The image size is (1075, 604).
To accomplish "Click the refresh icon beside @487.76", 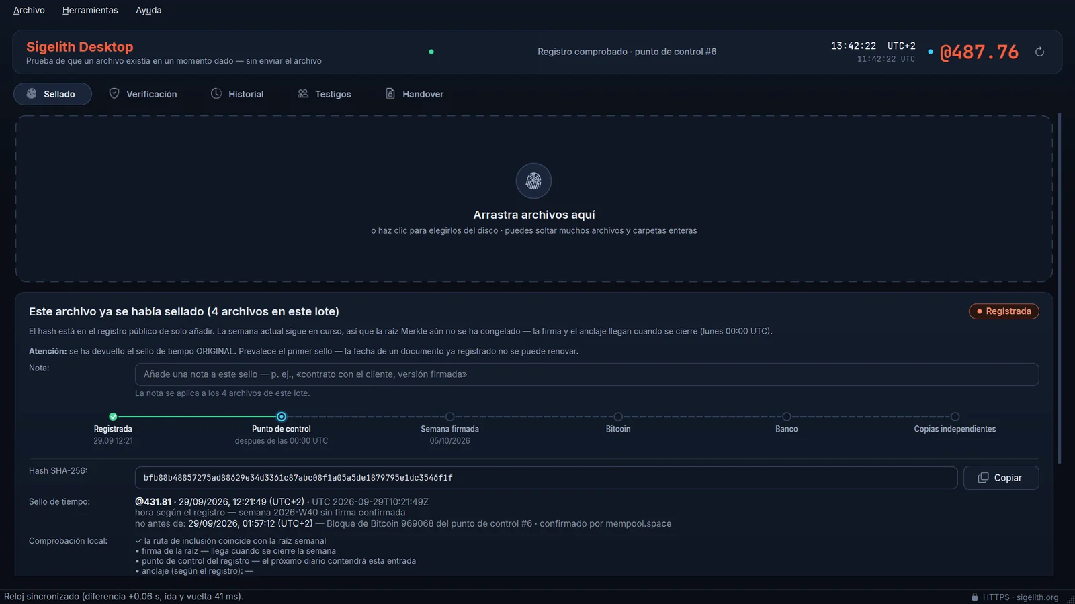I will click(x=1039, y=52).
